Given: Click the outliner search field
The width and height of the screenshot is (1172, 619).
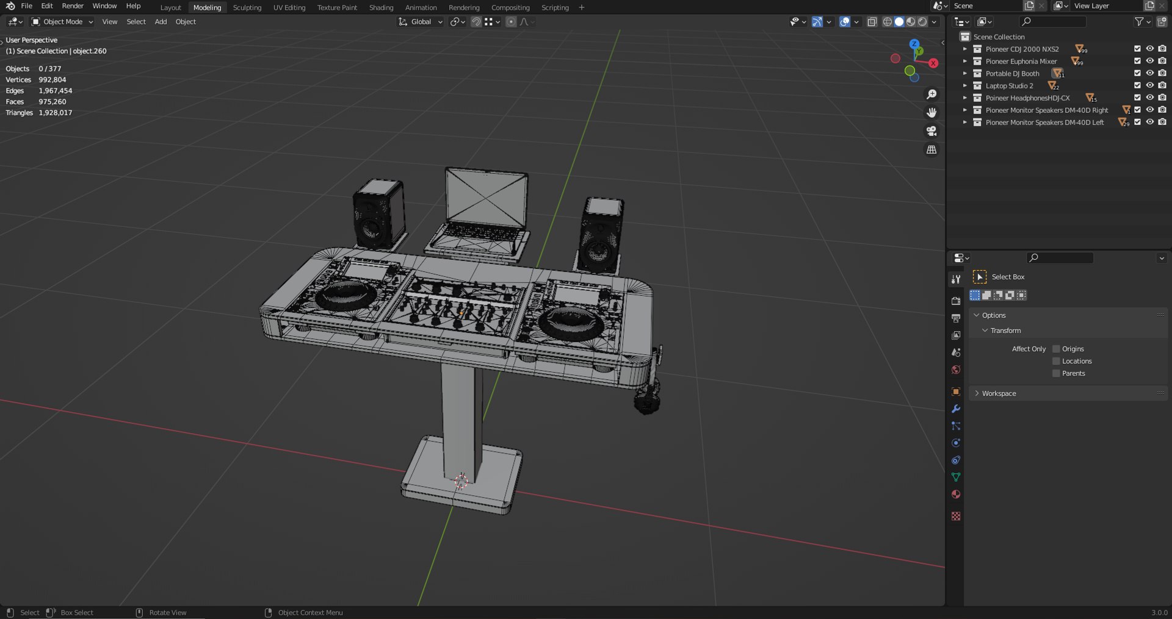Looking at the screenshot, I should tap(1053, 22).
